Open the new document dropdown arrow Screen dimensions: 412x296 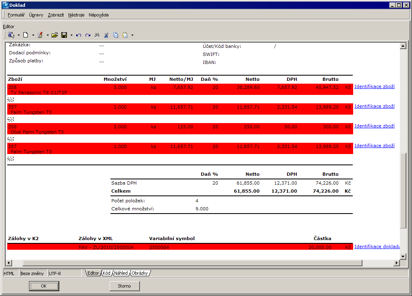pos(32,35)
